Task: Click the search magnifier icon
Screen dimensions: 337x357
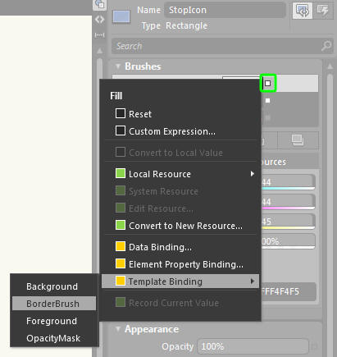Action: point(326,46)
